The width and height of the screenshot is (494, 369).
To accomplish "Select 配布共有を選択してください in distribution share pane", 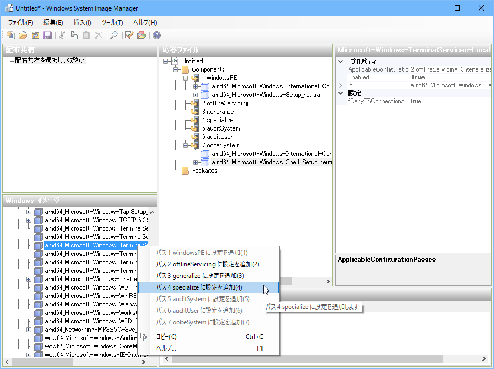I will pos(50,61).
